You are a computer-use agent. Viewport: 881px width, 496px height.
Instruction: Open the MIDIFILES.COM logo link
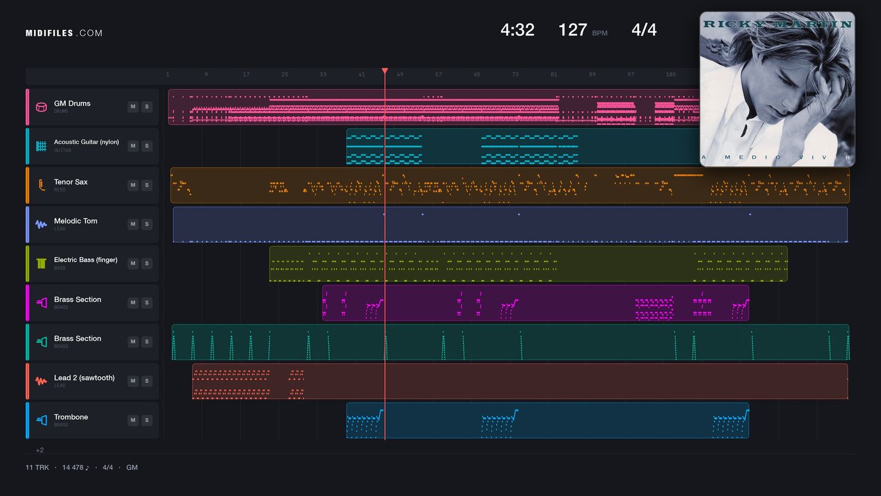pos(64,33)
